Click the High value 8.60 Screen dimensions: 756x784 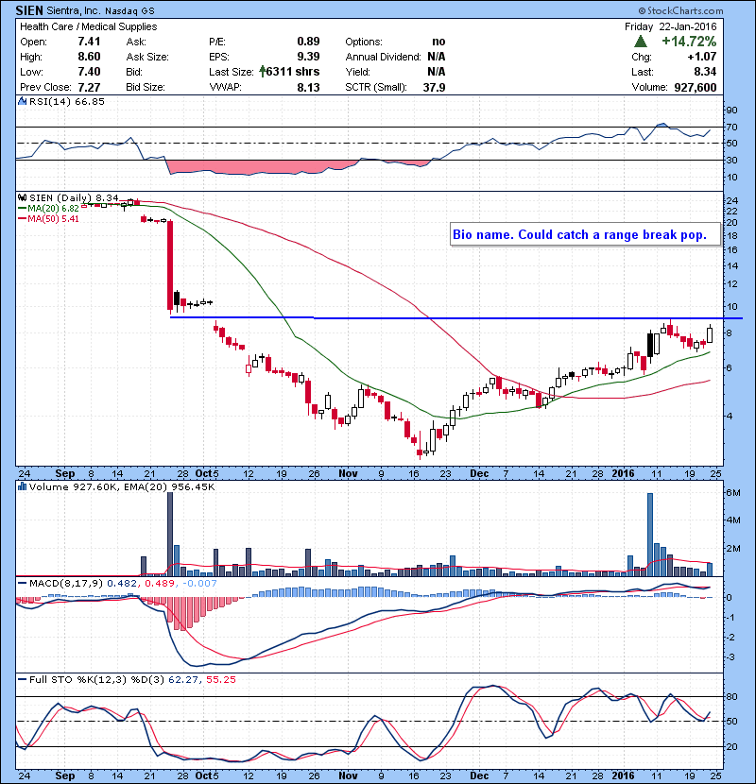(x=89, y=57)
